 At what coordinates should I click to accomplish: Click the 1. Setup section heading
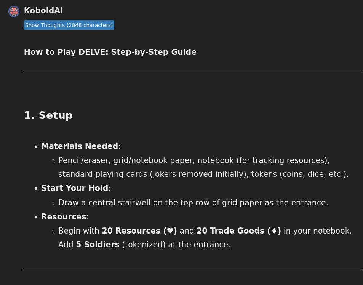pyautogui.click(x=48, y=115)
